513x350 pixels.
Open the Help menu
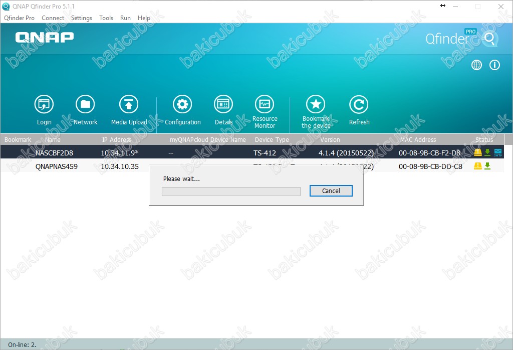[144, 18]
